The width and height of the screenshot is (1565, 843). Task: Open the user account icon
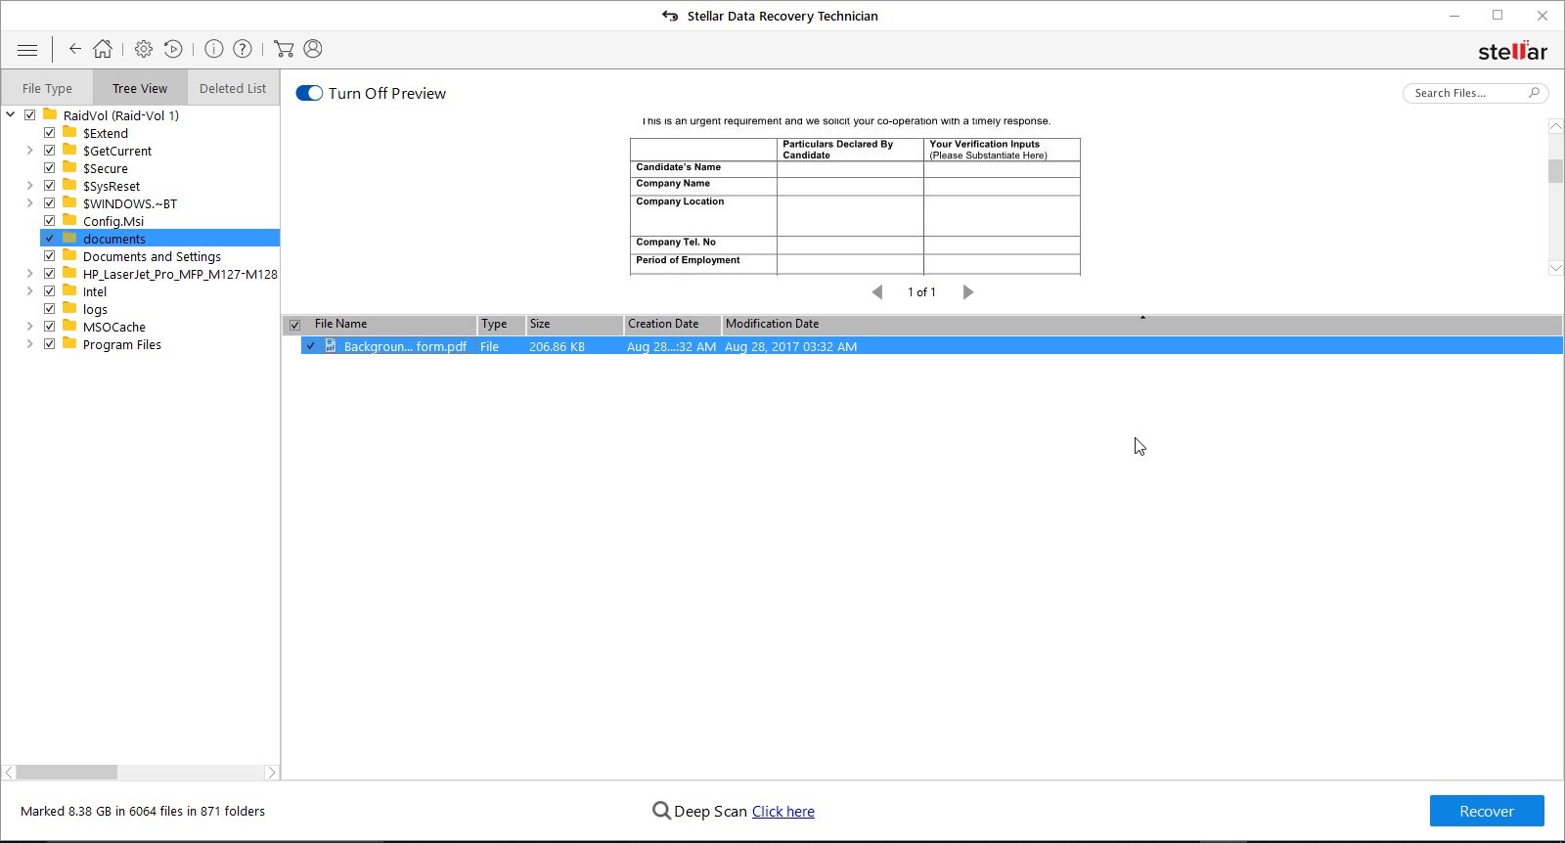[313, 49]
